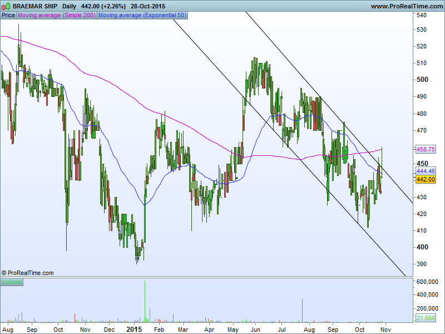Click the 444.46 blue EMA price tag
The height and width of the screenshot is (334, 445).
[x=426, y=171]
